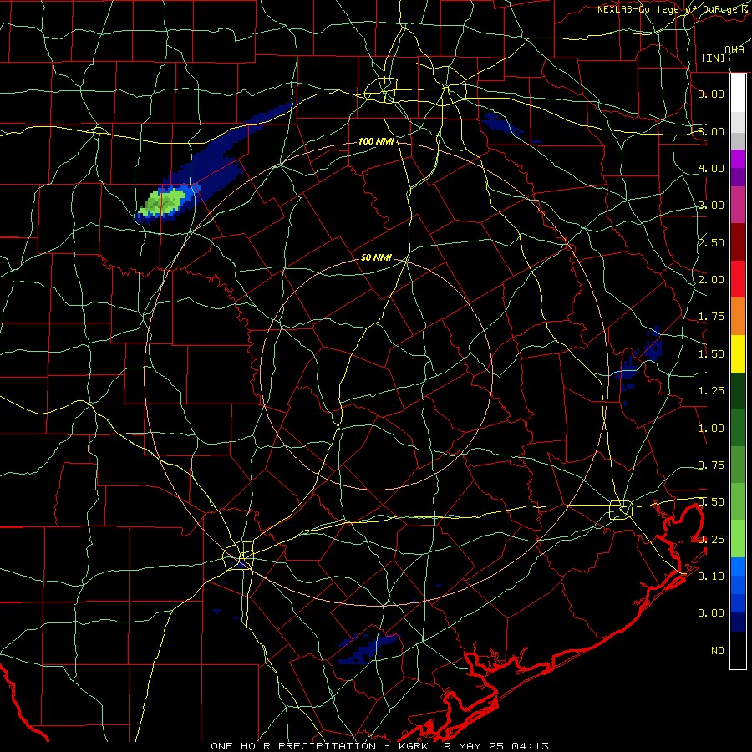Pick the light blue legend swatch beside 0.10
752x752 pixels.
click(738, 567)
